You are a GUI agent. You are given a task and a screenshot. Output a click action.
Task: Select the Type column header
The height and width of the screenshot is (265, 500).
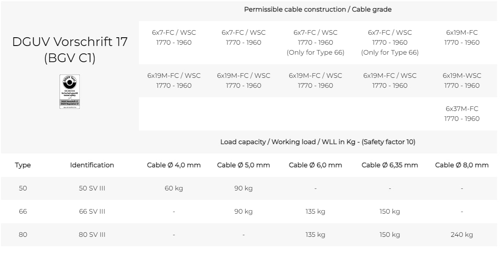click(x=23, y=165)
